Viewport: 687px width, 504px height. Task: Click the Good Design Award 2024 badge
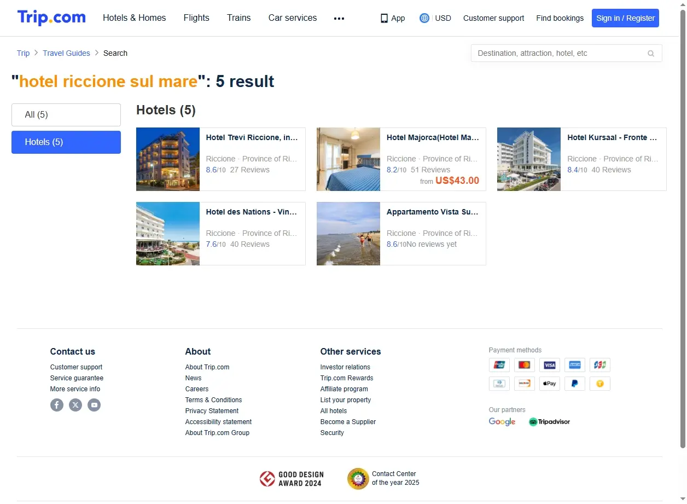292,479
